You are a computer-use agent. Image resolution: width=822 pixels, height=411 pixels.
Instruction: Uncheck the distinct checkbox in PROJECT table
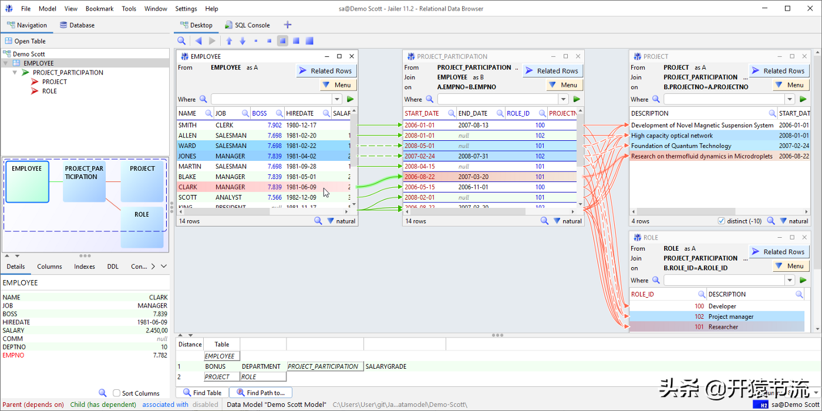click(x=721, y=221)
